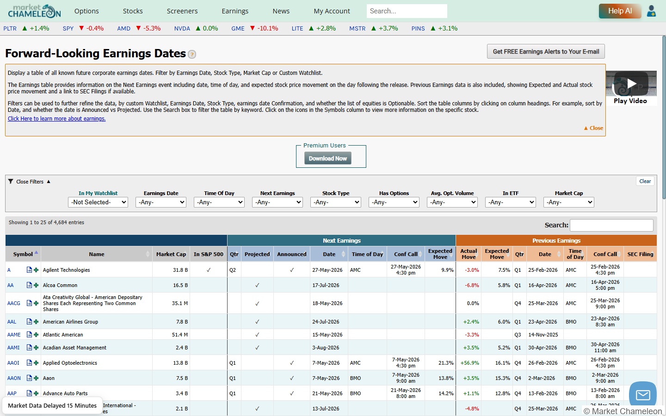Open PLTR ticker in the top strip

[10, 28]
